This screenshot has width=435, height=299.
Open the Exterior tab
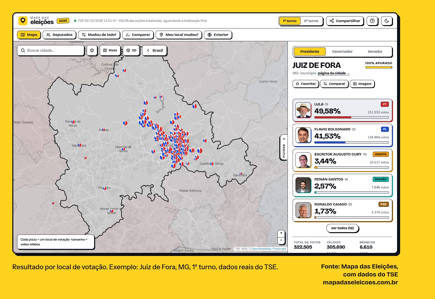pos(218,35)
